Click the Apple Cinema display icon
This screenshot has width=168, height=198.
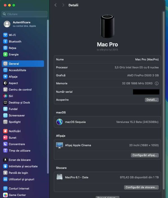tap(59, 145)
